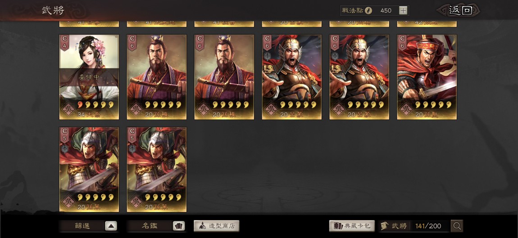Select the 孫堅 general card
The image size is (518, 238).
pyautogui.click(x=427, y=77)
